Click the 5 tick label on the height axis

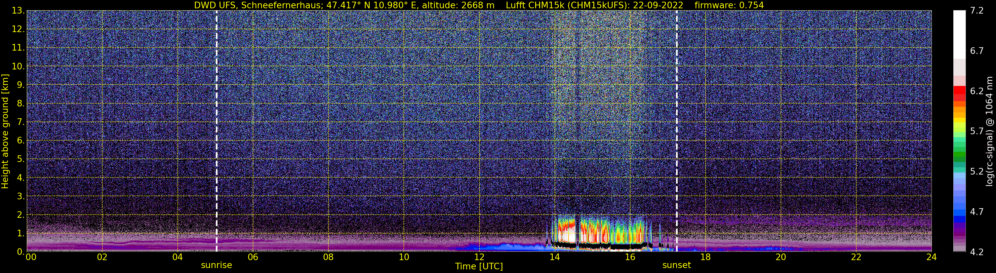pos(21,159)
